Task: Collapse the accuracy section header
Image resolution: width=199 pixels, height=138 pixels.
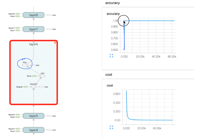Action: click(x=112, y=3)
